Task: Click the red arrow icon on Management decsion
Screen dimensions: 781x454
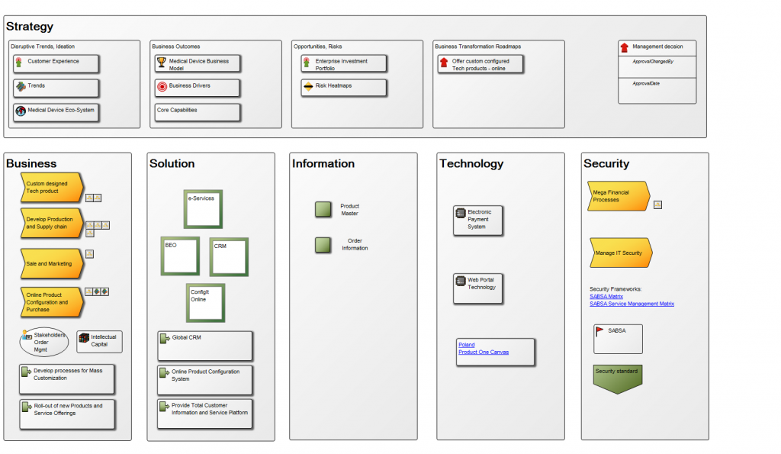Action: point(624,47)
